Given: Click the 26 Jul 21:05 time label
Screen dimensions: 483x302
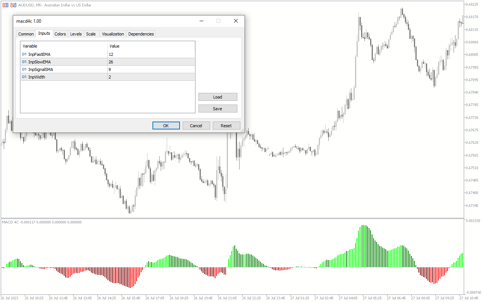Looking at the screenshot, I should click(x=227, y=298).
